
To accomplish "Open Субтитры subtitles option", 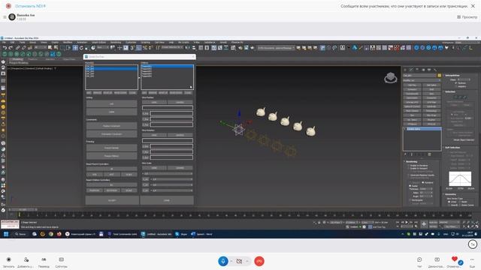I will coord(62,262).
